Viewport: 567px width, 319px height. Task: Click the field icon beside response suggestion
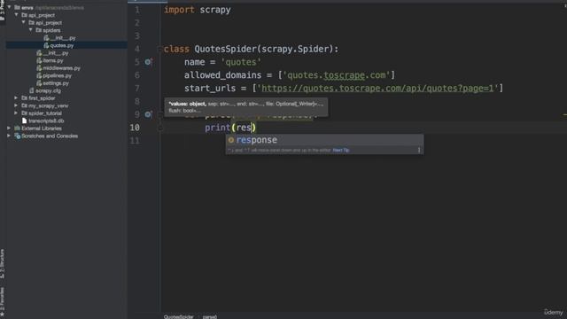[231, 140]
